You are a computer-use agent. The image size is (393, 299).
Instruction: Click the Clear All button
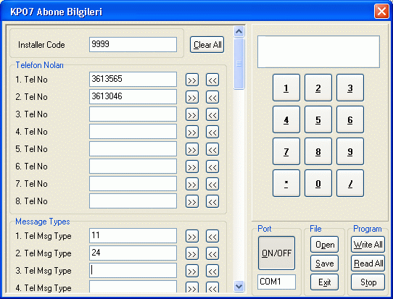pos(207,45)
